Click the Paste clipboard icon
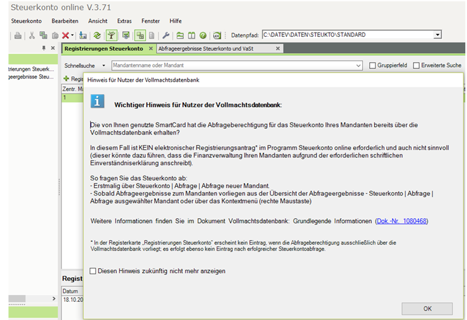 55,36
